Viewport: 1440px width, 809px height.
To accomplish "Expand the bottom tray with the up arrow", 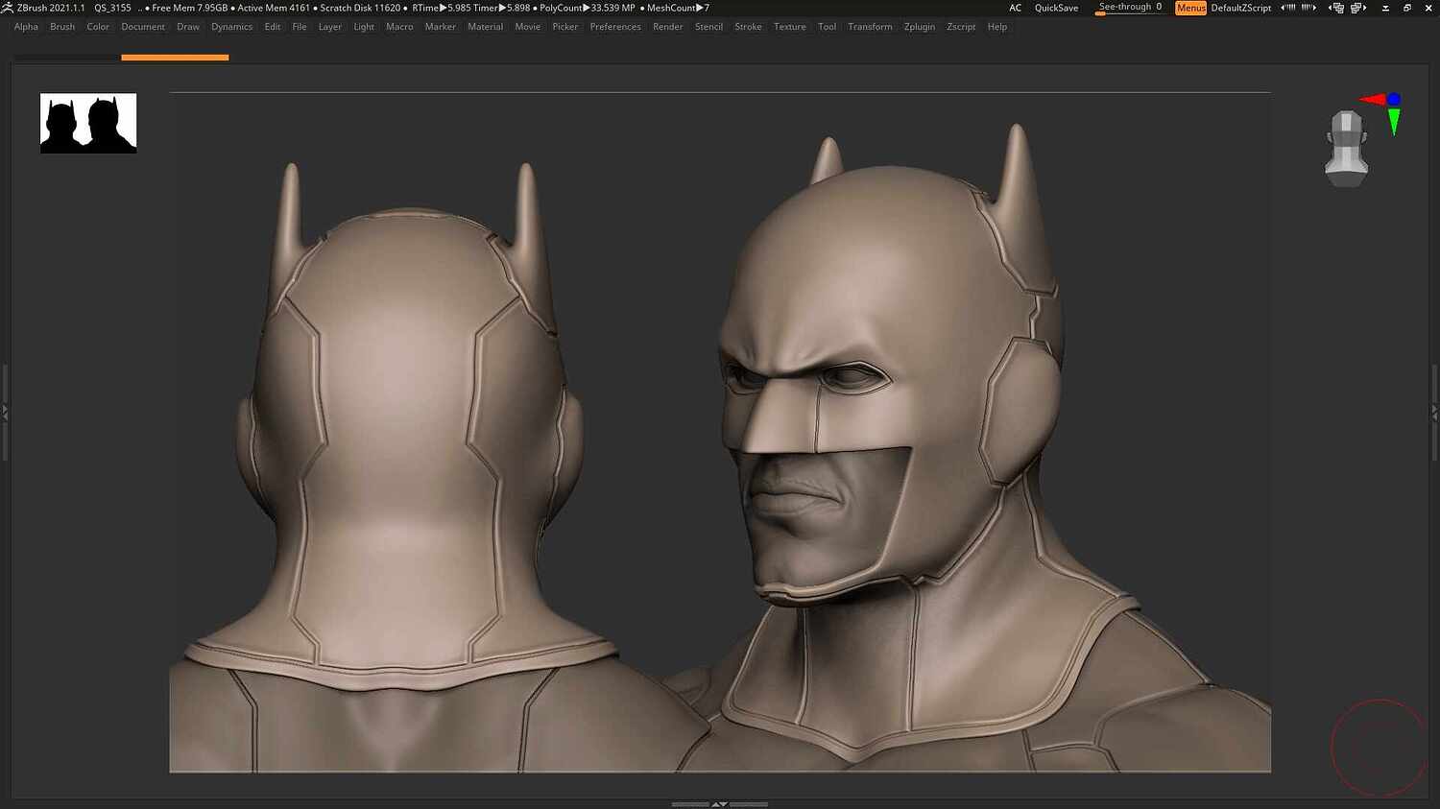I will pyautogui.click(x=716, y=804).
